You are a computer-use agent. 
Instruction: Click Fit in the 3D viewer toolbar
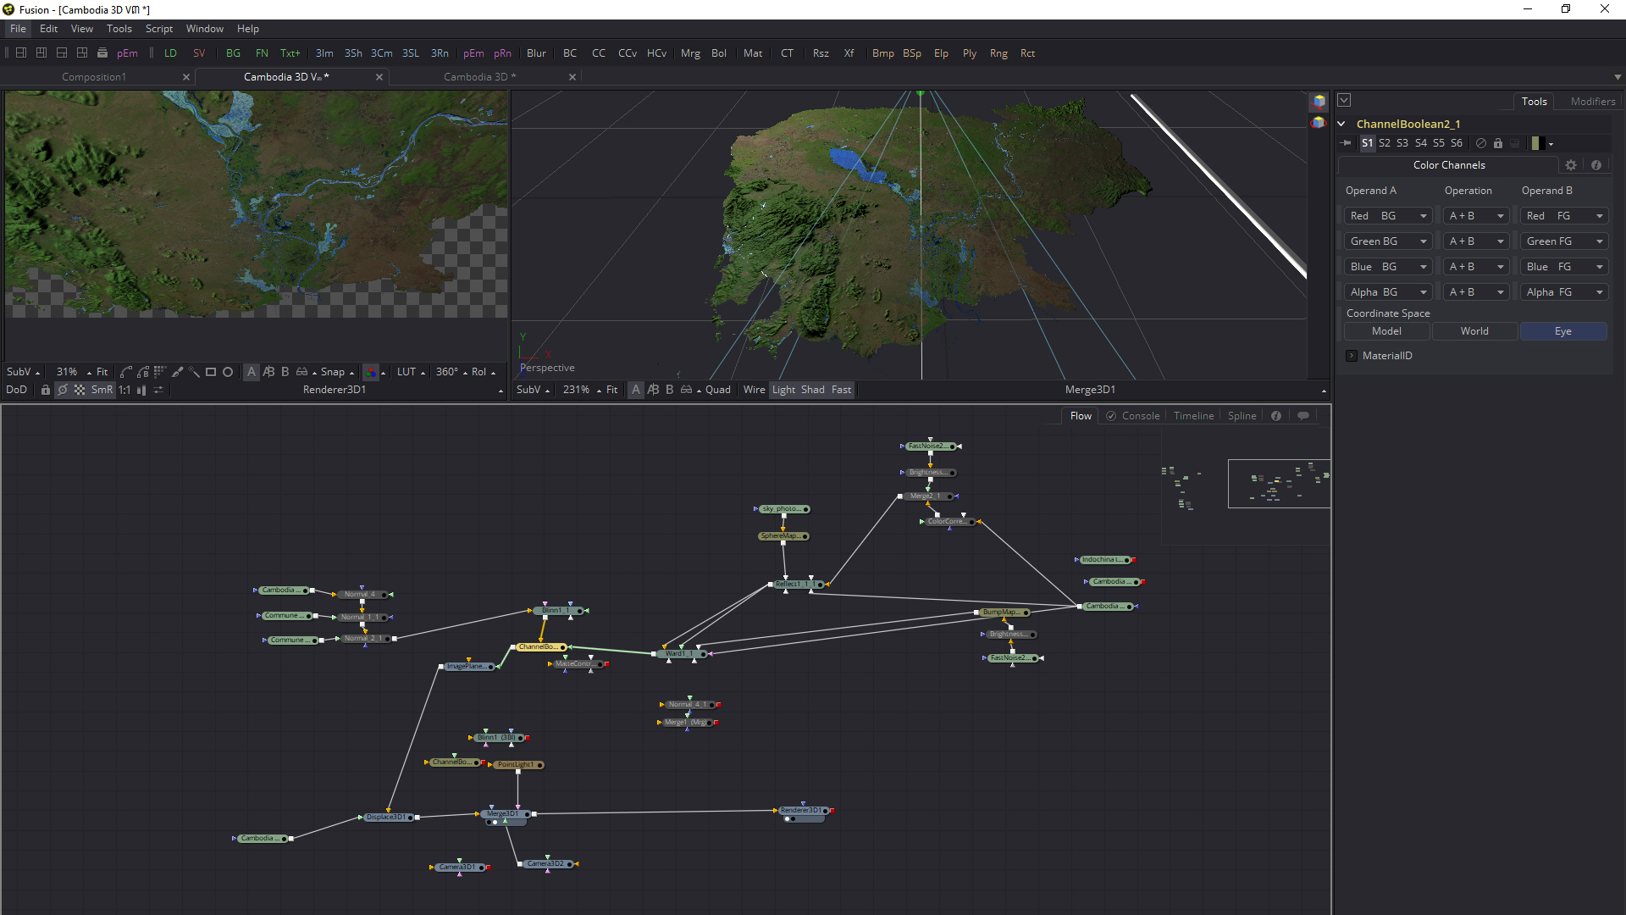click(x=612, y=390)
